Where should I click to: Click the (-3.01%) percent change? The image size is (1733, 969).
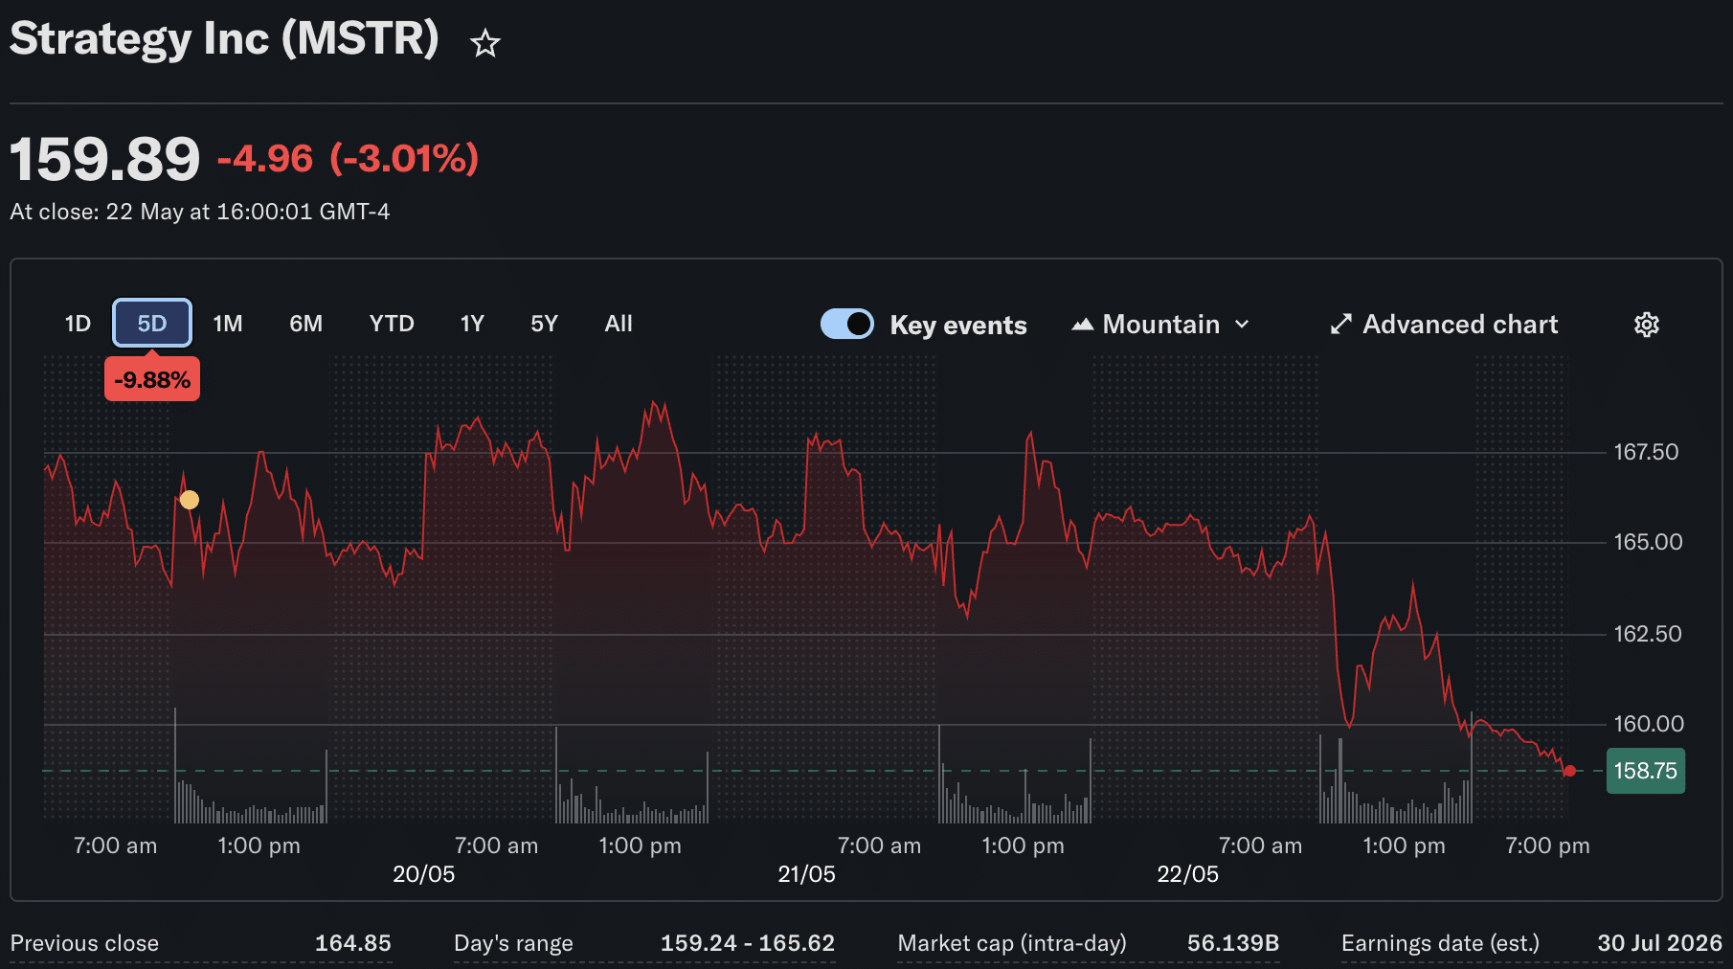click(x=404, y=159)
